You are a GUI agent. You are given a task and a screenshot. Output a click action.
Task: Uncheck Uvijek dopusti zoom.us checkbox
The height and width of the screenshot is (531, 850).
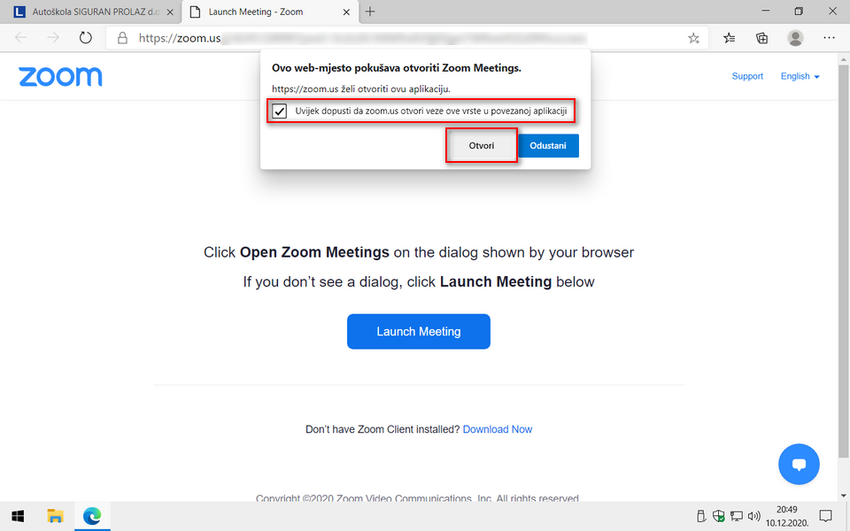click(x=279, y=112)
